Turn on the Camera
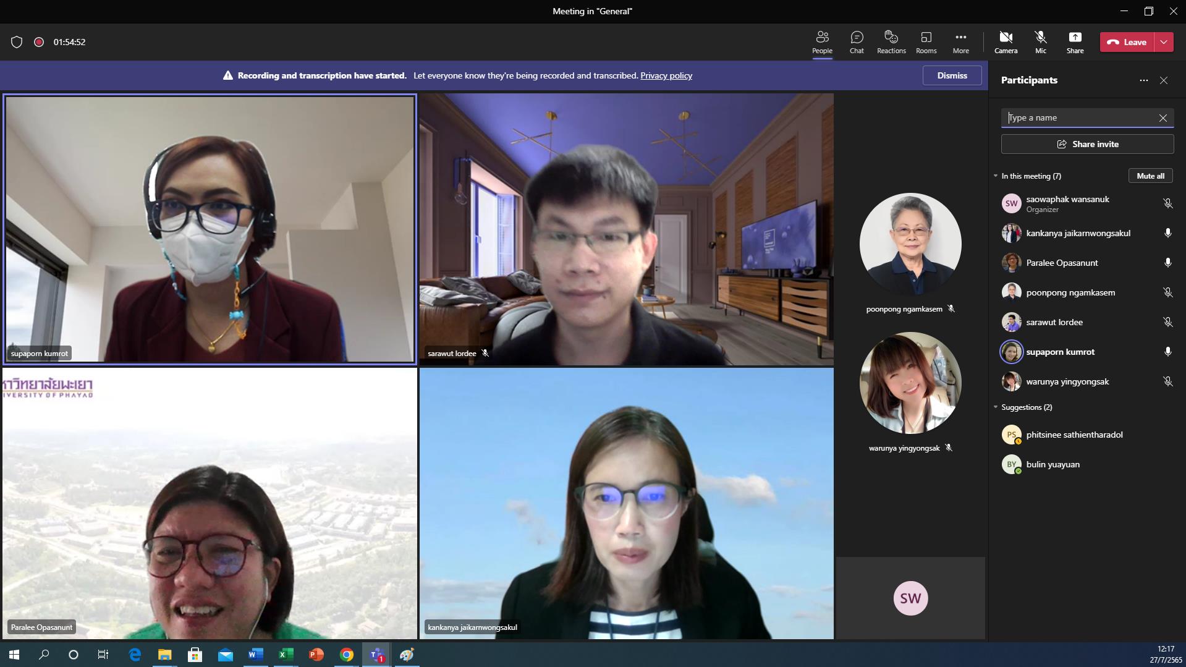 point(1006,42)
